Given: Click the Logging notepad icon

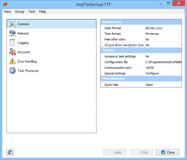Looking at the screenshot, I should click(12, 42).
